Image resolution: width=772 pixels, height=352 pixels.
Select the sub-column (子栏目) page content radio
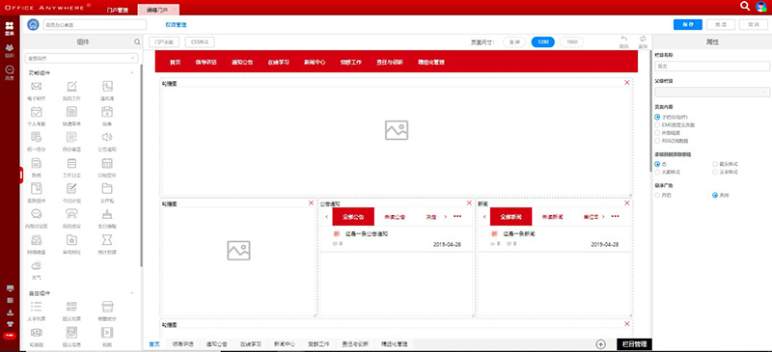(x=657, y=117)
